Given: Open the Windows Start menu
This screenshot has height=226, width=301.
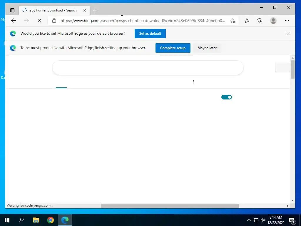Looking at the screenshot, I should tap(7, 220).
